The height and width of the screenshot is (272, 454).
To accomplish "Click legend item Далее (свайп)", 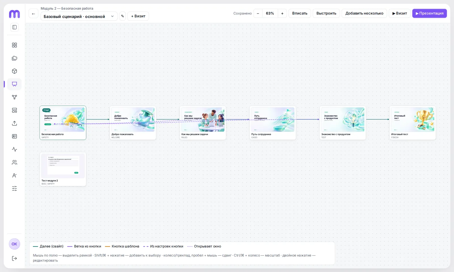I will [48, 246].
